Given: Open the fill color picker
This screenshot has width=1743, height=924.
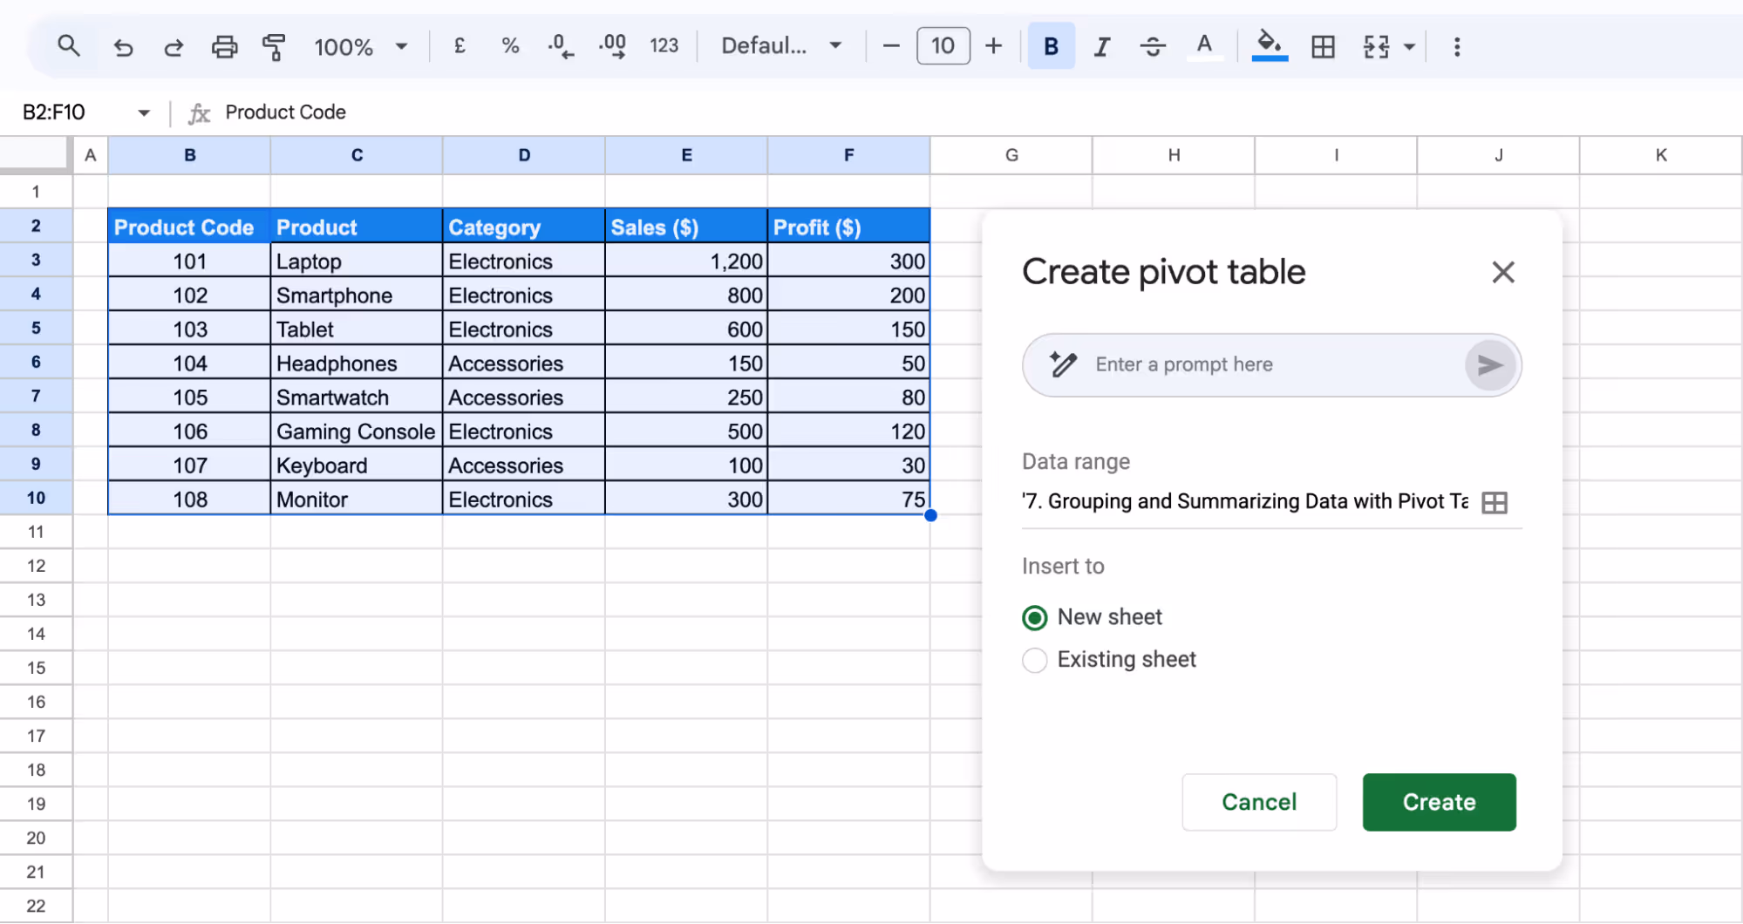Looking at the screenshot, I should [x=1269, y=46].
